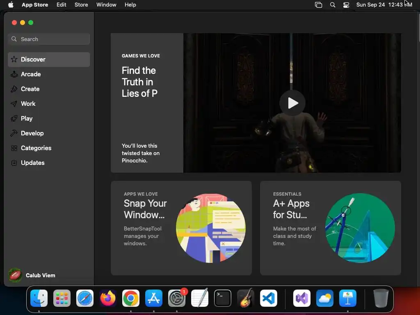Viewport: 420px width, 315px height.
Task: Open the Find the Truth in Lies of P story
Action: (147, 103)
